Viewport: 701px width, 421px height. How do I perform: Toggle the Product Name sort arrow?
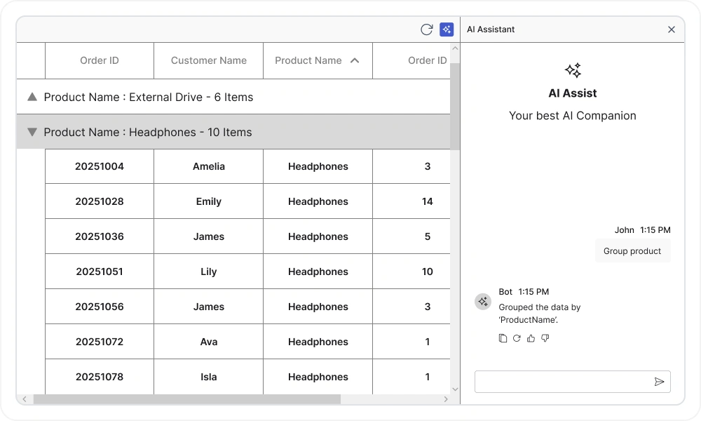coord(355,60)
